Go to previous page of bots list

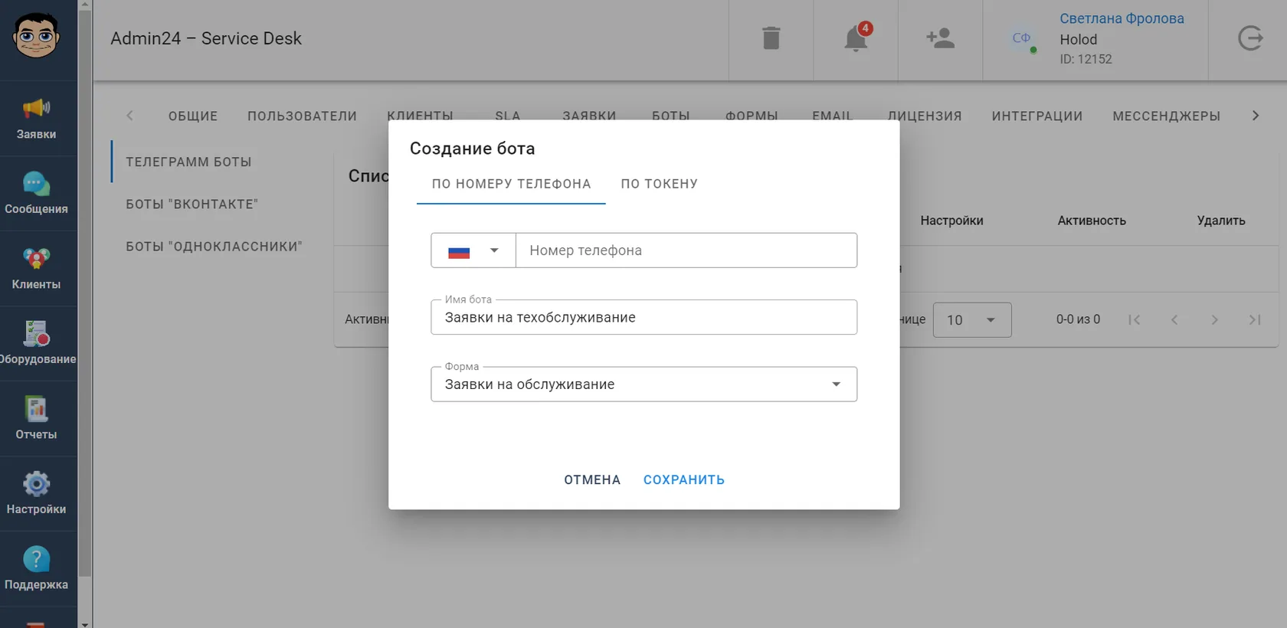tap(1174, 320)
